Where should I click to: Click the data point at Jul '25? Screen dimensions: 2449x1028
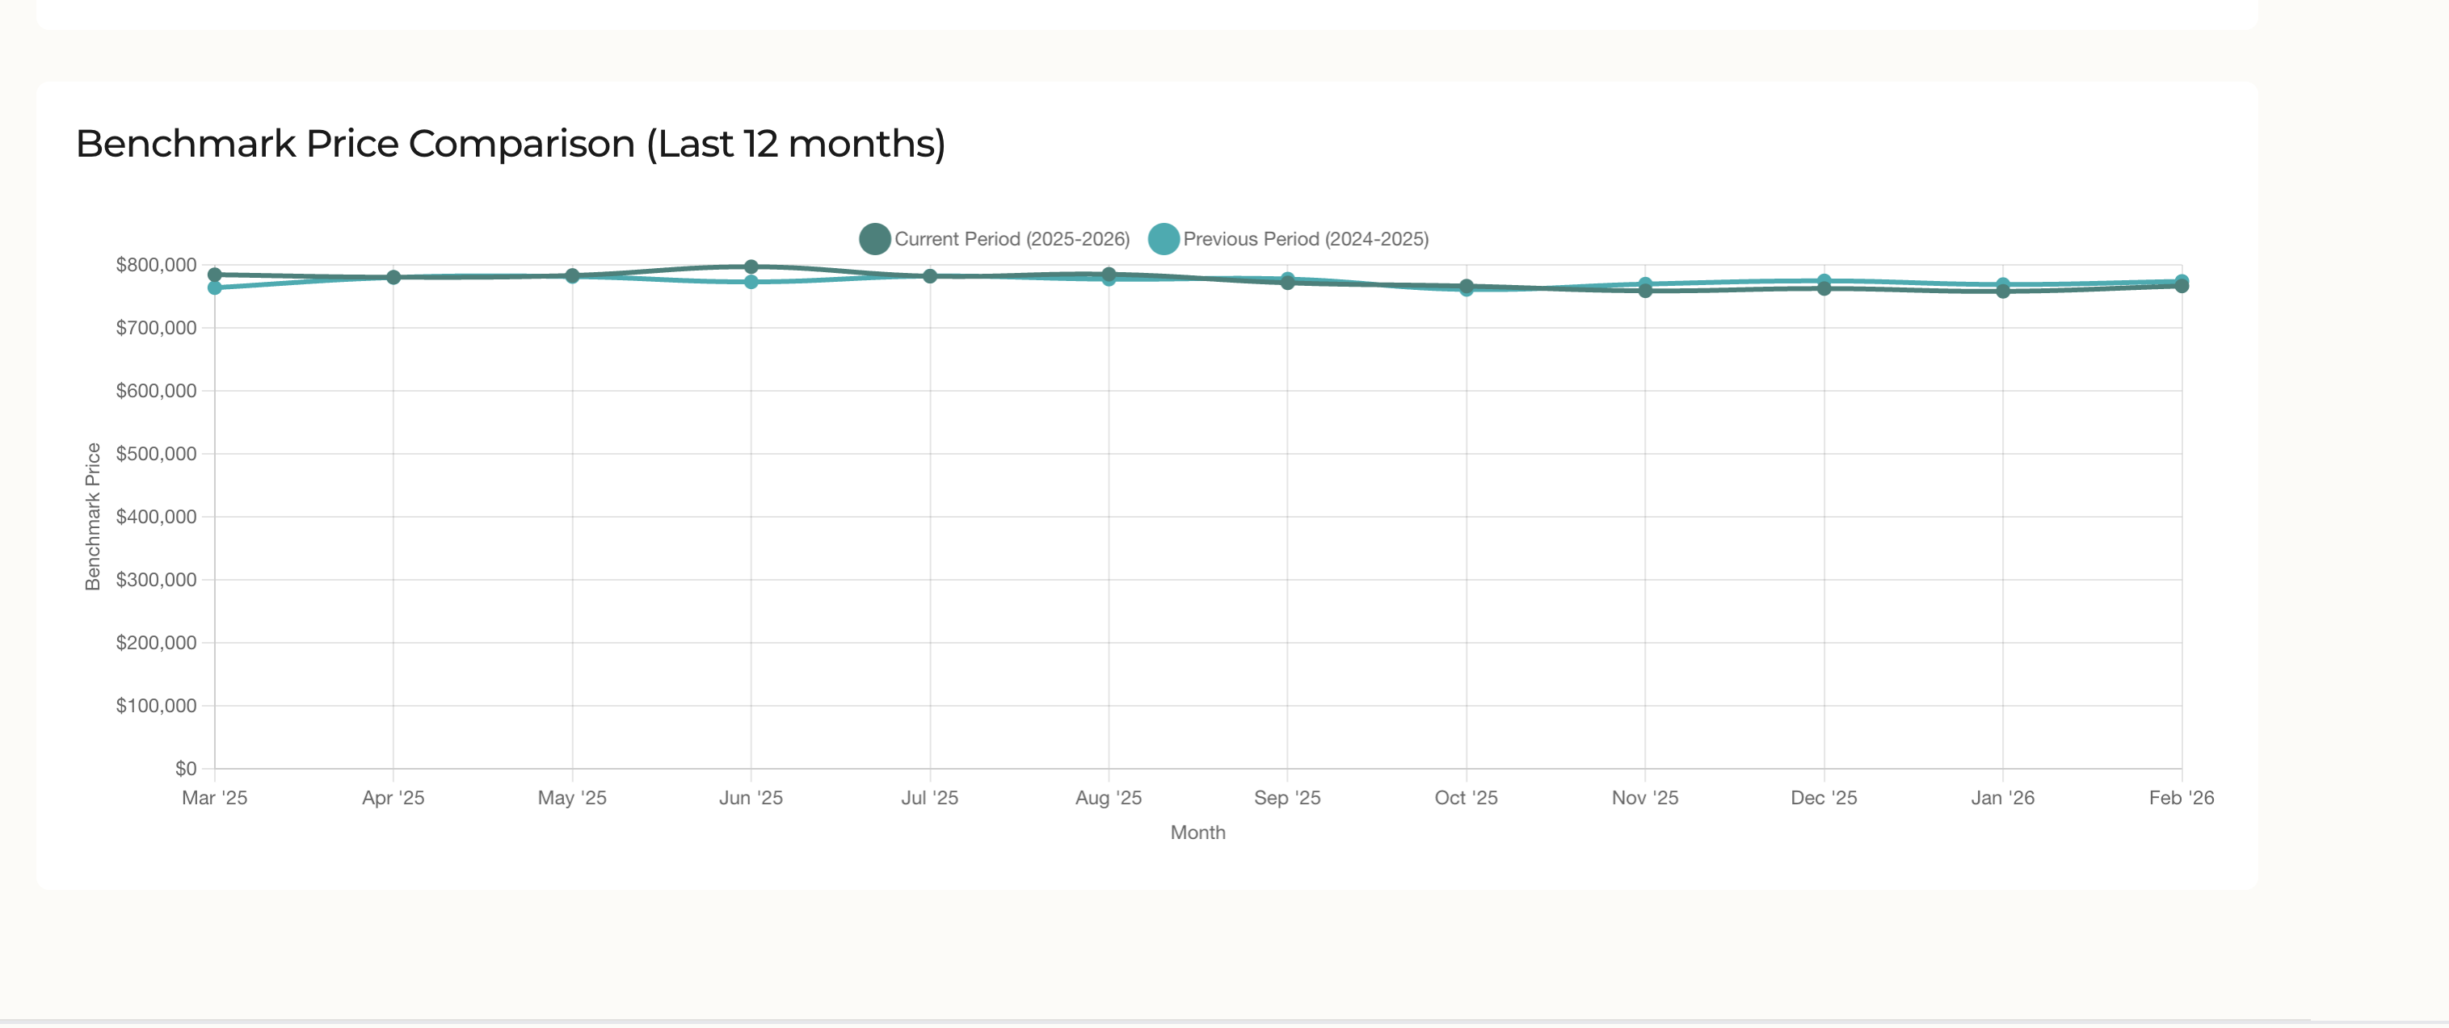pos(930,276)
